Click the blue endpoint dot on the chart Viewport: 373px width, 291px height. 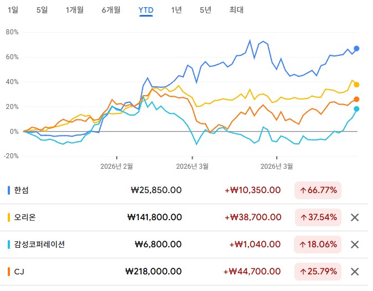click(356, 49)
